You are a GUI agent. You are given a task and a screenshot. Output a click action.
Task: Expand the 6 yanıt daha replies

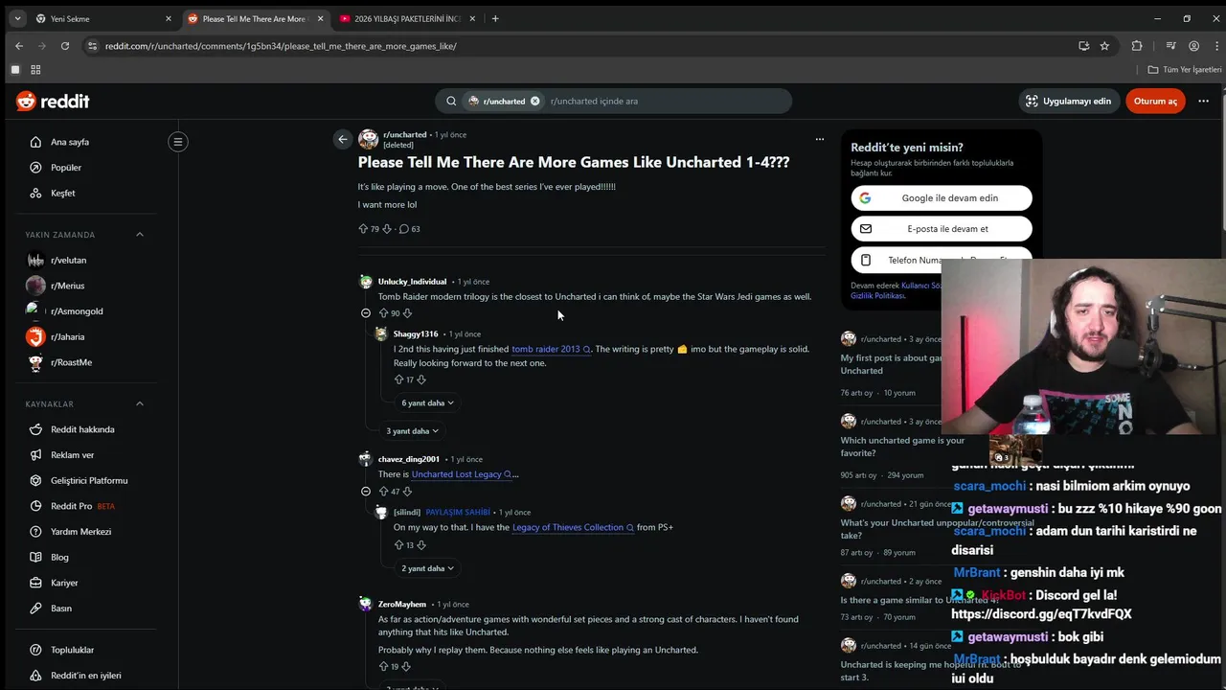pyautogui.click(x=427, y=402)
